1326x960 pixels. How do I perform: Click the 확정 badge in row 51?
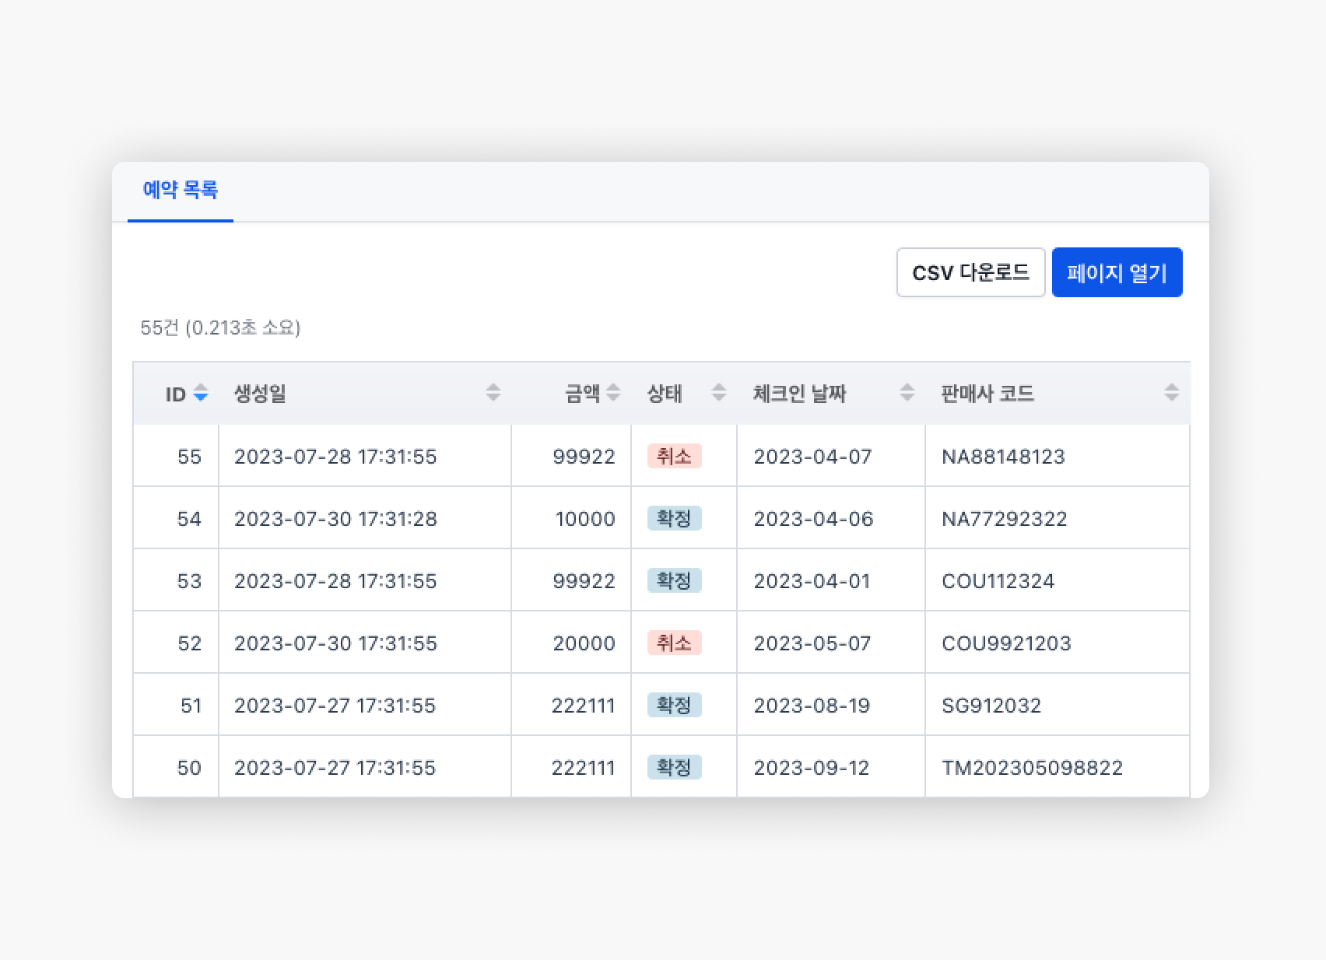tap(674, 705)
